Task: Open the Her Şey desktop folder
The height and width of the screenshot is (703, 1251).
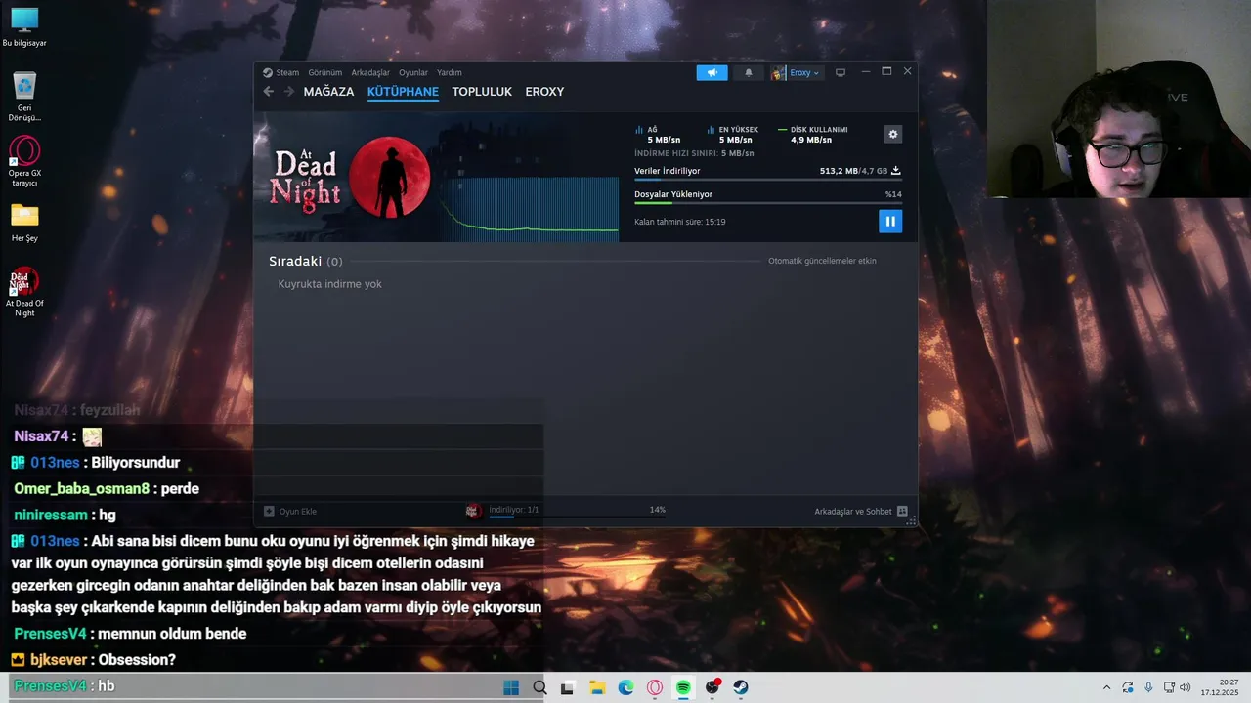Action: [24, 223]
